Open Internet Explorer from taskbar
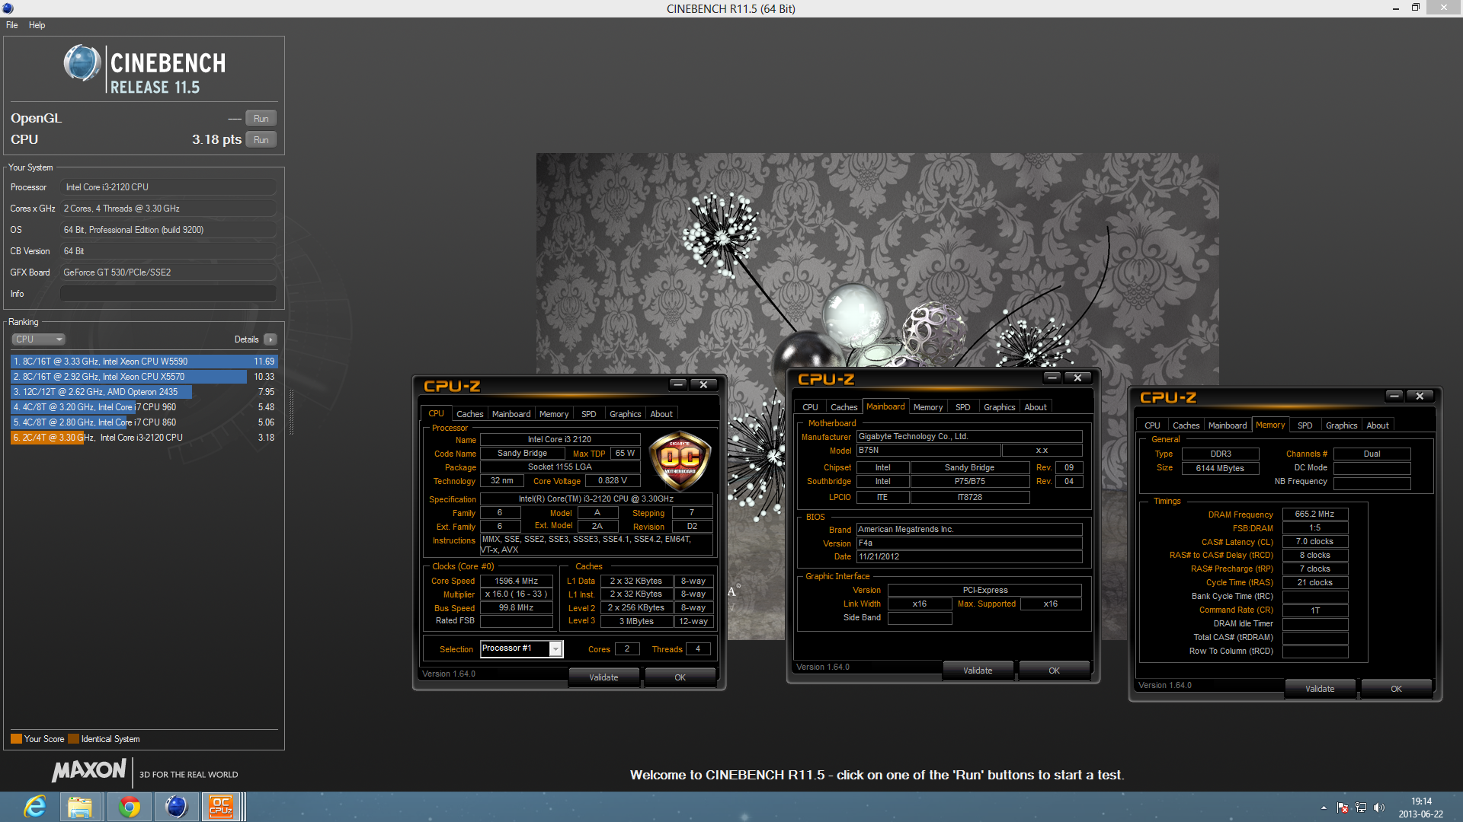Viewport: 1463px width, 822px height. [35, 807]
